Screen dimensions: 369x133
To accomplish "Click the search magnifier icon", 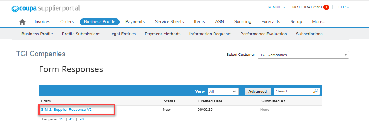I will tap(316, 91).
